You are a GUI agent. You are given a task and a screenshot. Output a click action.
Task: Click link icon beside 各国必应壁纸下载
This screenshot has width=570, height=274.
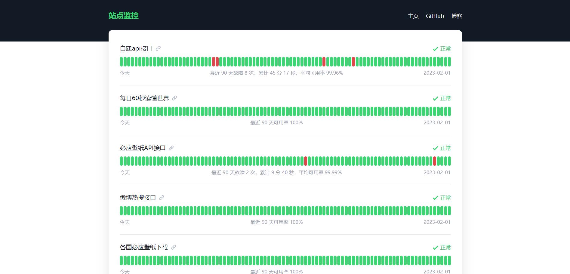[x=174, y=247]
